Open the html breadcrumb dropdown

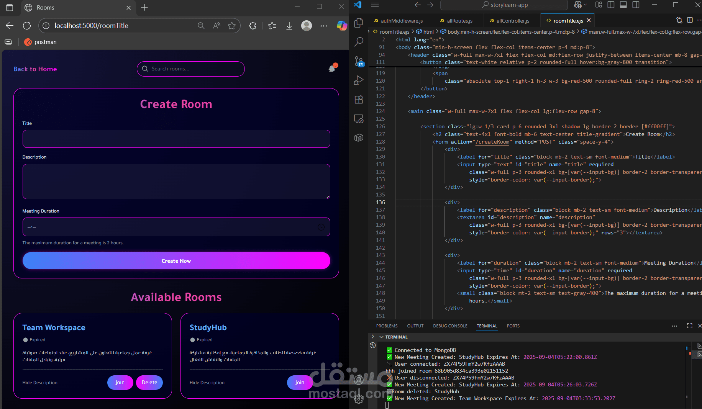425,32
